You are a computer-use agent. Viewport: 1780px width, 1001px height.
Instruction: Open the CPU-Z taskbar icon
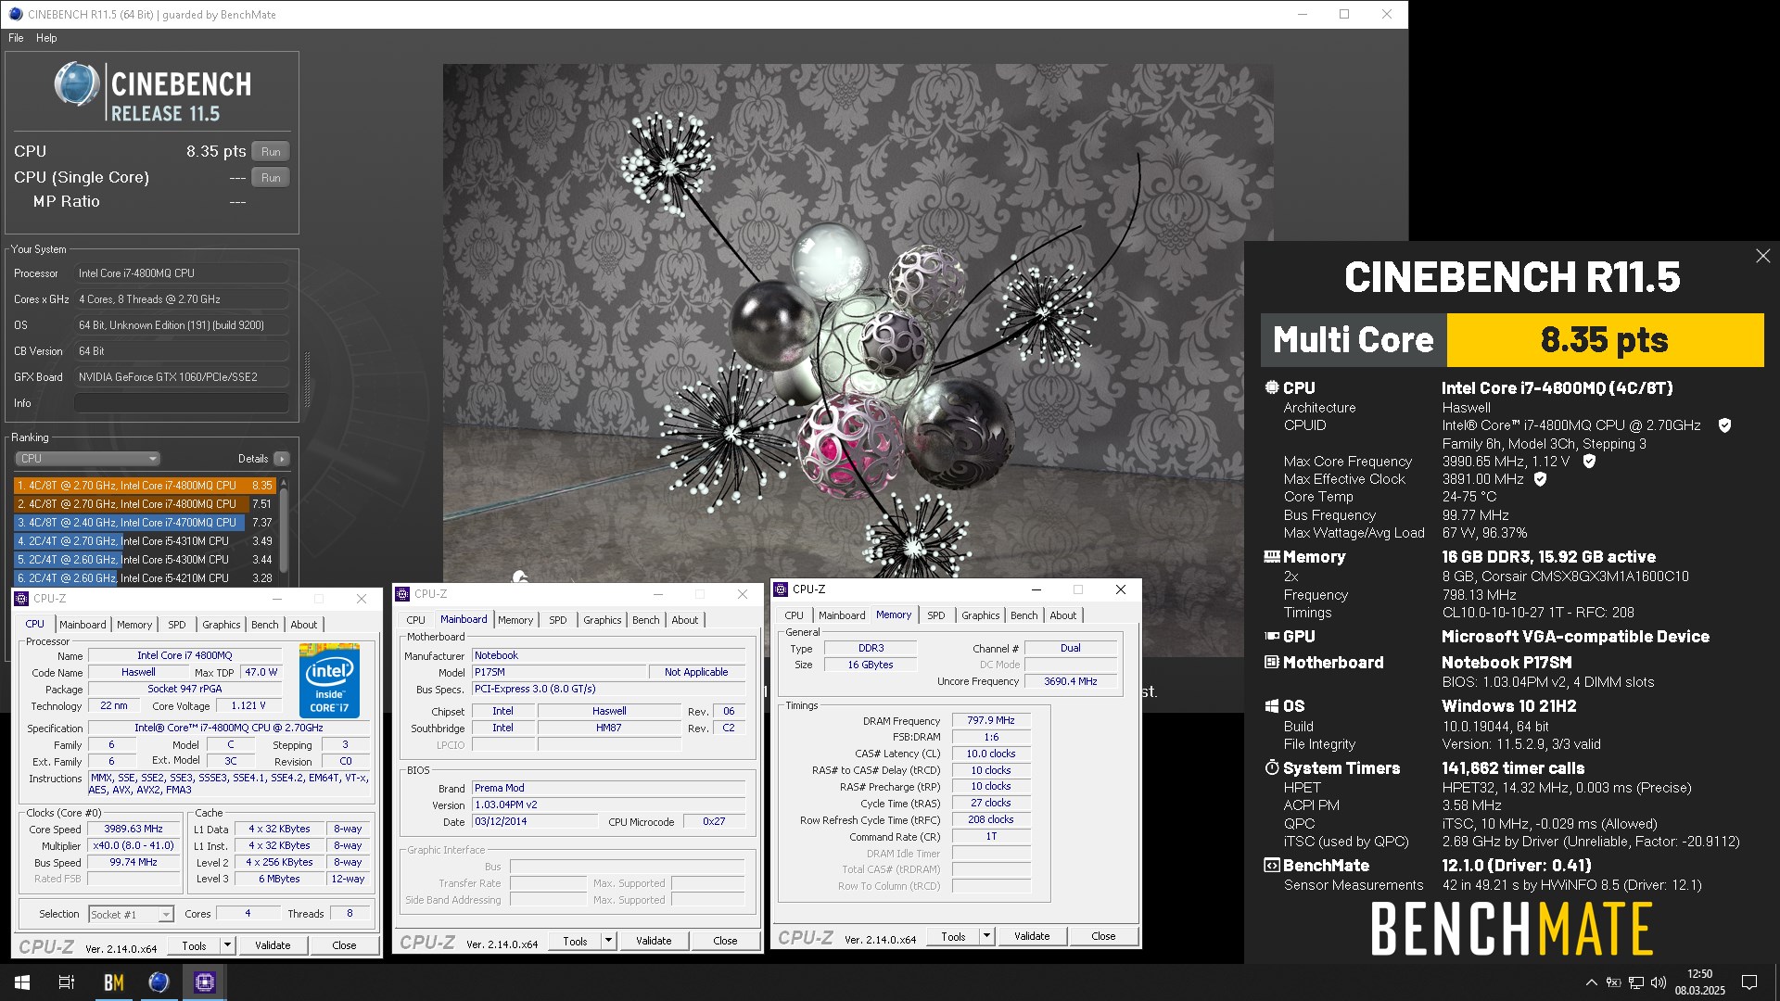pos(205,982)
